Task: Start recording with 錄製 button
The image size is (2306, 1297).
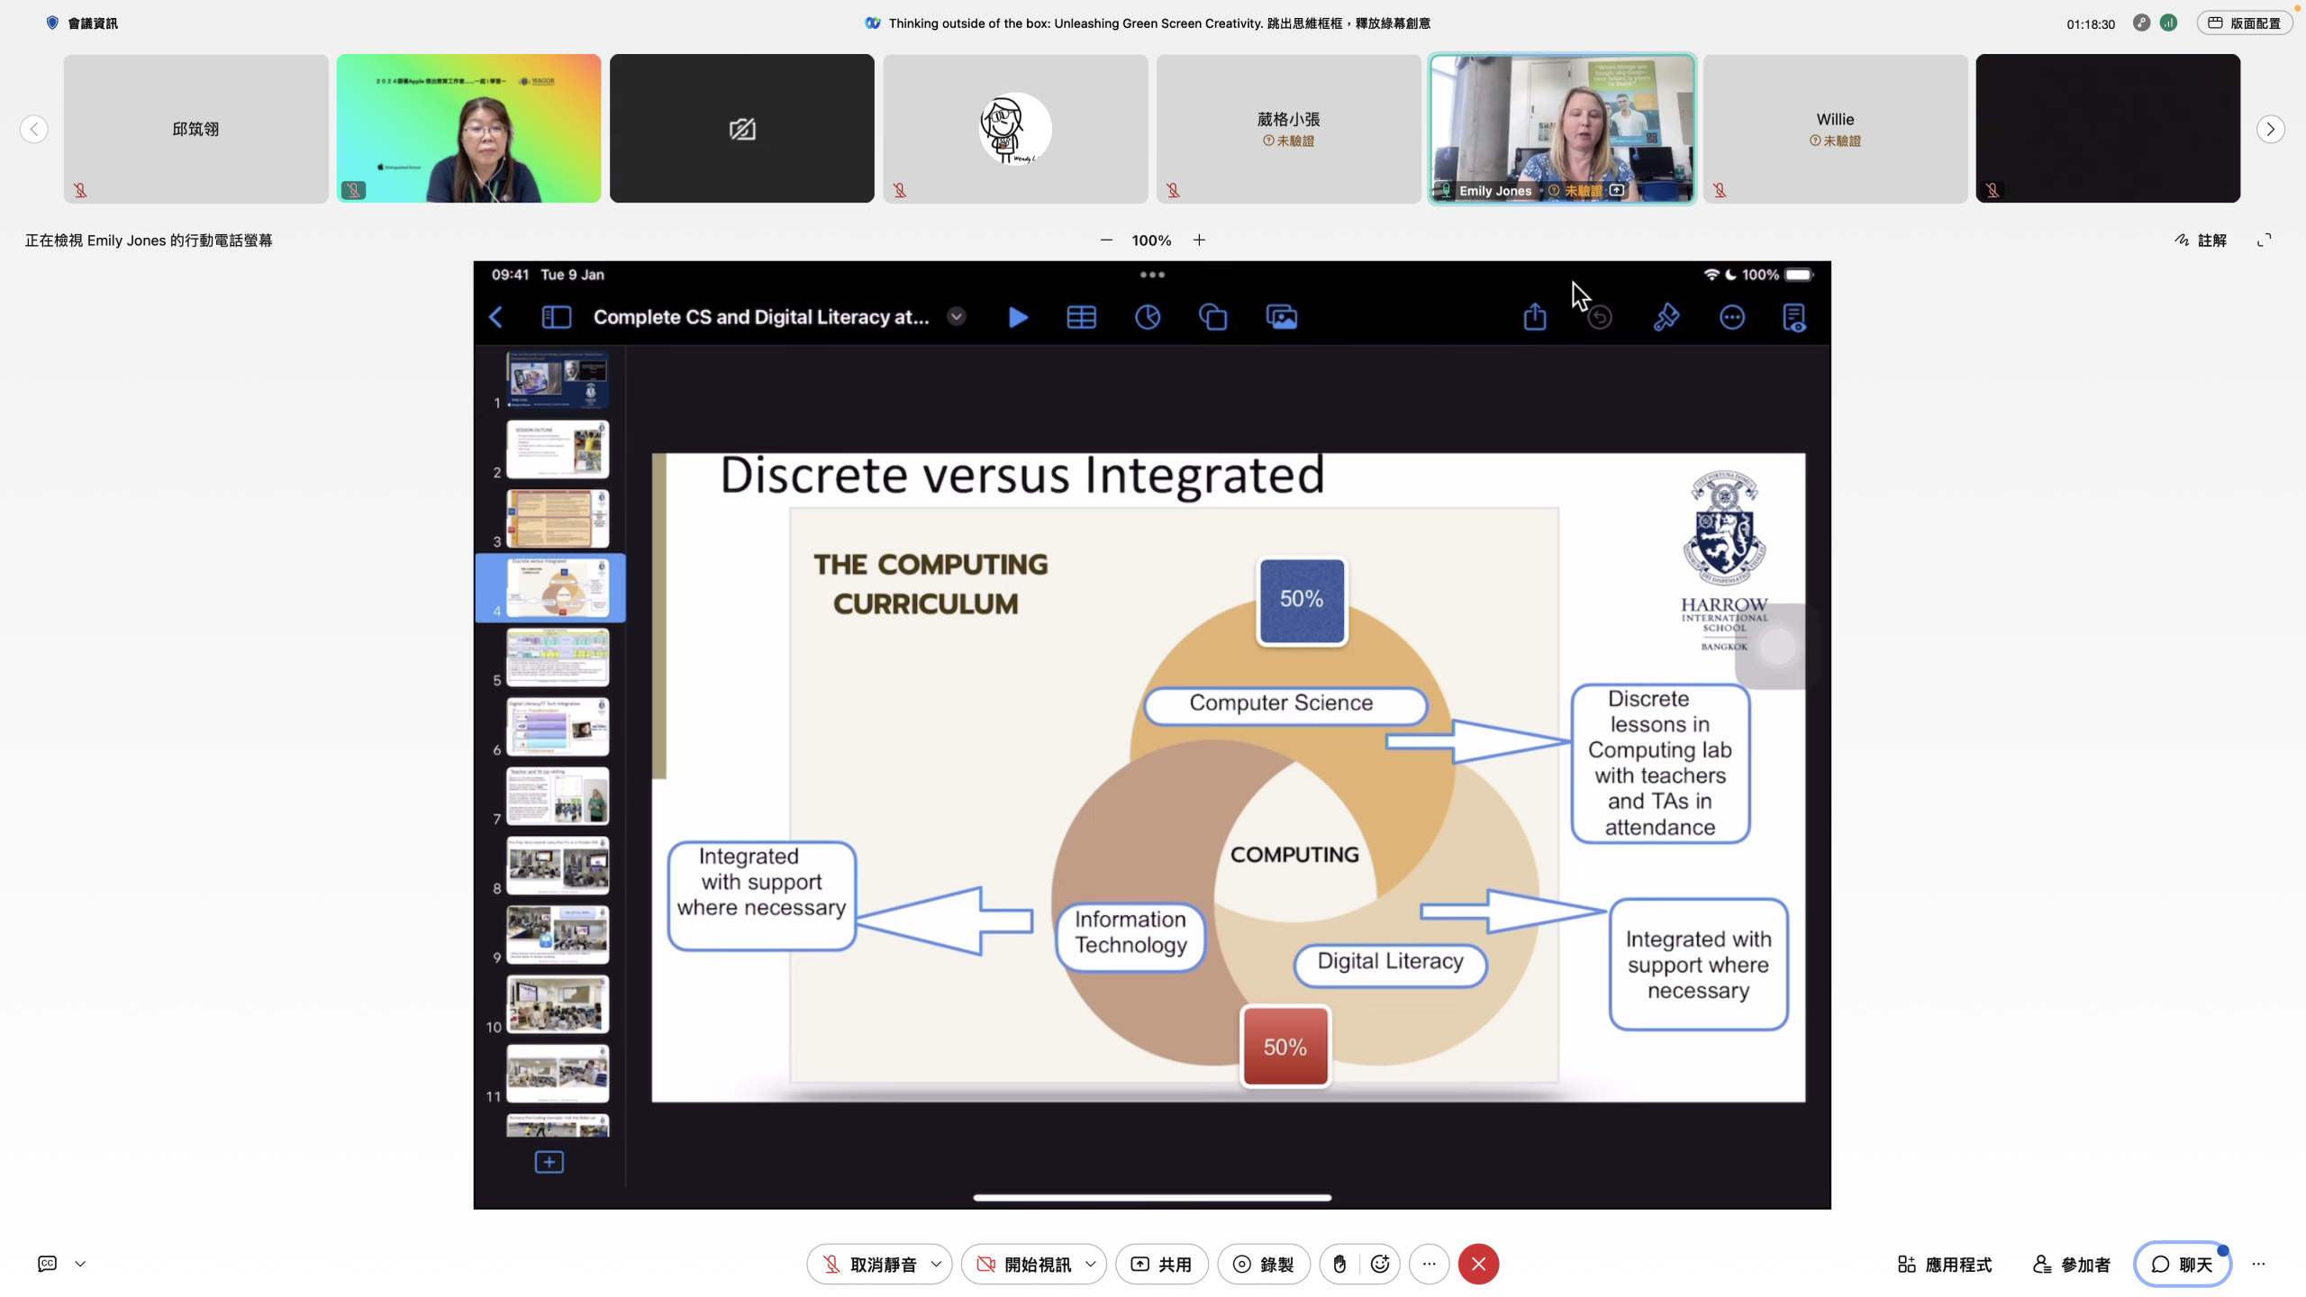Action: click(x=1263, y=1264)
